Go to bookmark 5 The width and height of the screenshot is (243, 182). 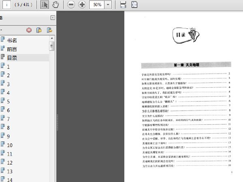pos(8,102)
